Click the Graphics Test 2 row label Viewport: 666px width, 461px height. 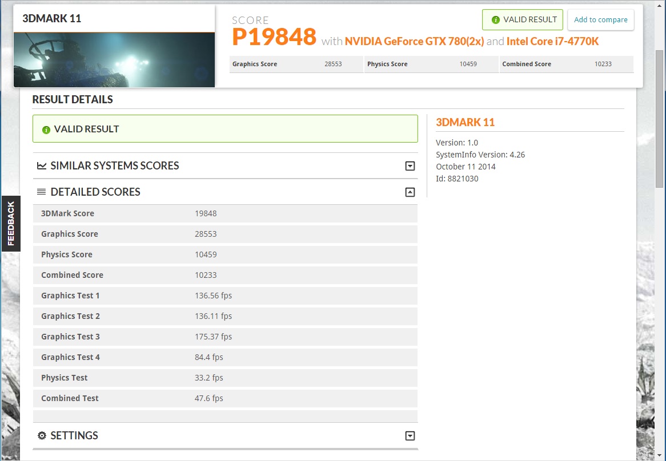70,316
